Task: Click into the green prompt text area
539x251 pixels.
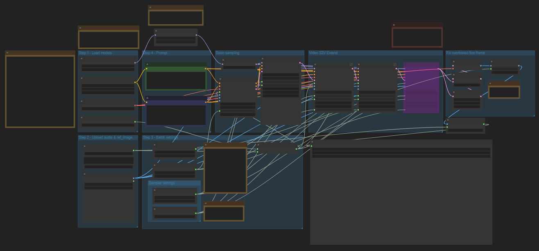Action: [176, 80]
